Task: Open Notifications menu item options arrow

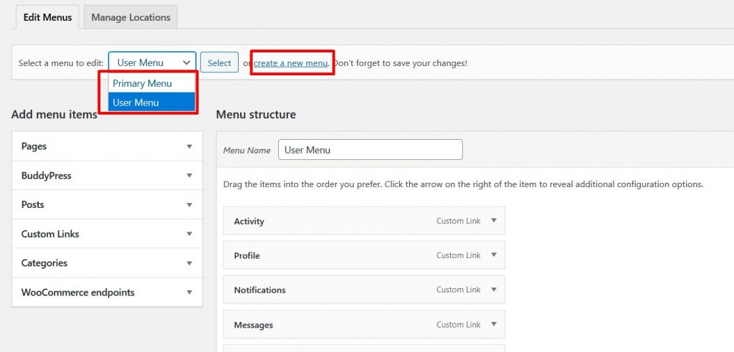Action: click(x=493, y=290)
